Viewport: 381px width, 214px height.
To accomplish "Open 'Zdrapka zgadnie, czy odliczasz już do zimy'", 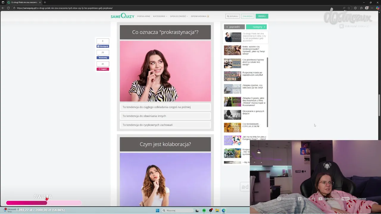I will pos(253,86).
